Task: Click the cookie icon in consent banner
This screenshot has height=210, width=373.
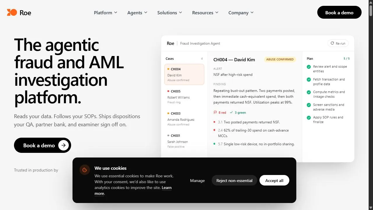Action: tap(85, 170)
